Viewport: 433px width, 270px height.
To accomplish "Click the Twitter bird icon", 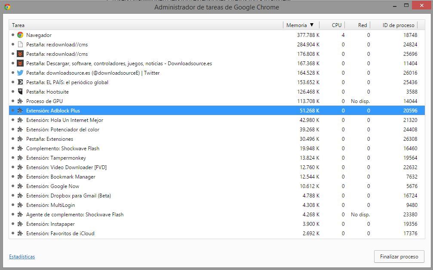I will coord(20,73).
